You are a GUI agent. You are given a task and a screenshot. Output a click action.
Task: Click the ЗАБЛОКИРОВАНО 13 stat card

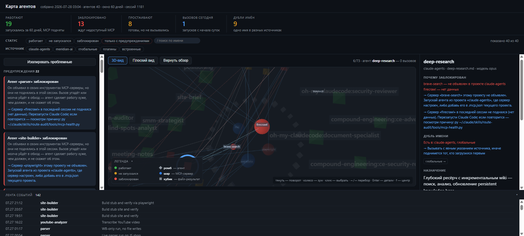coord(96,24)
